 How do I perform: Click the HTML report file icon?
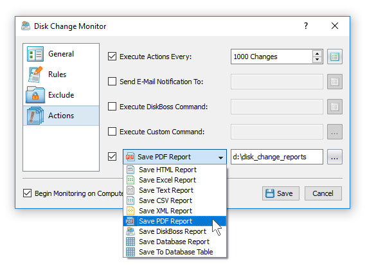point(130,170)
